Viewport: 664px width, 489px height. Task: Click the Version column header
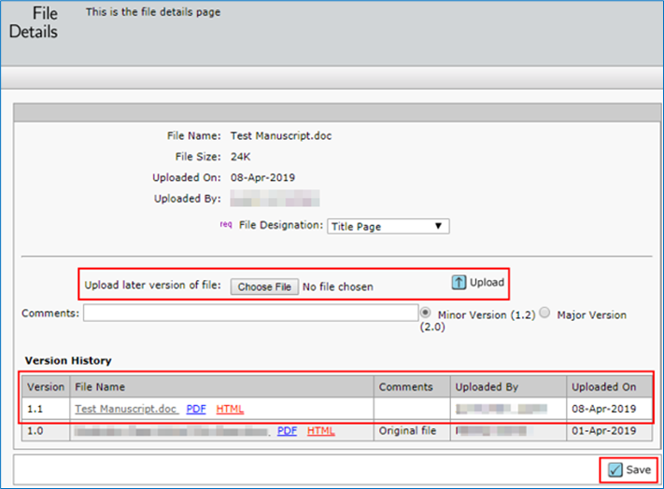(46, 386)
